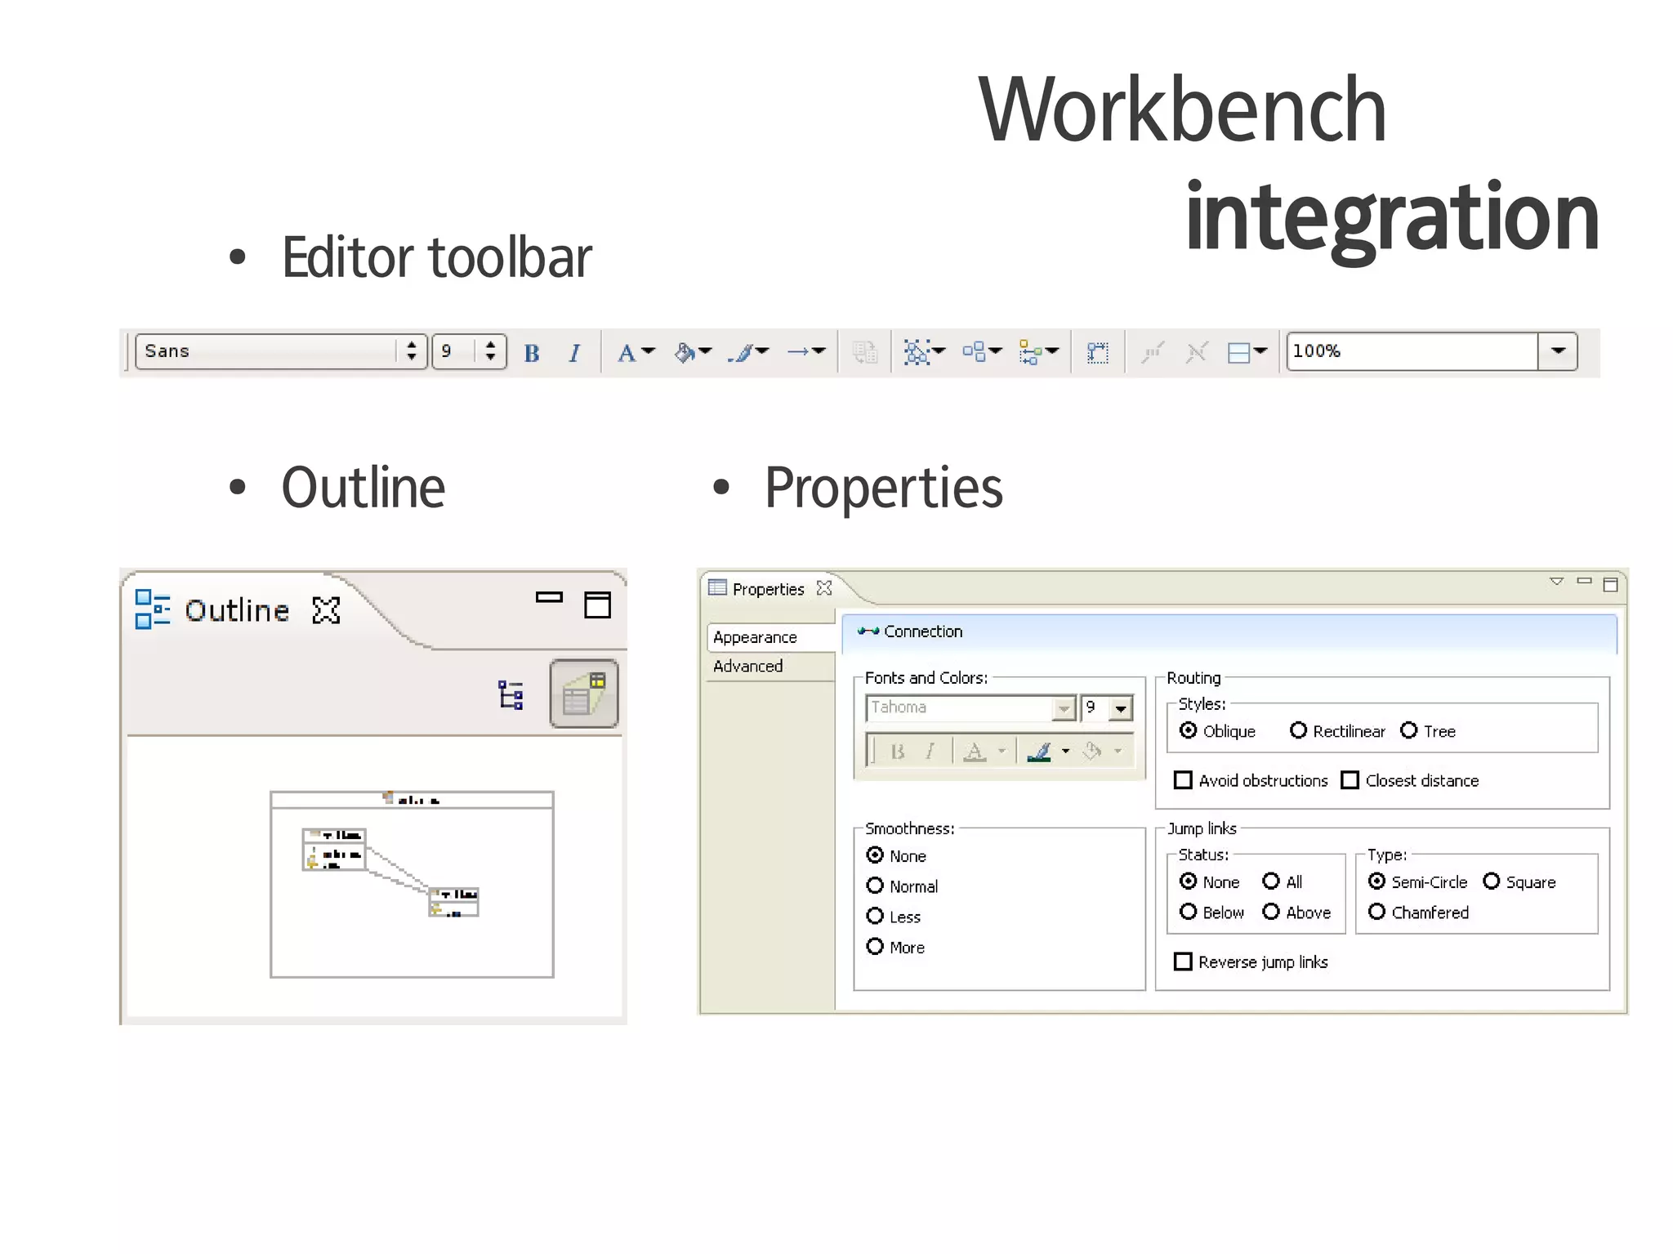Open the Arrange All dropdown arrow

pos(995,351)
